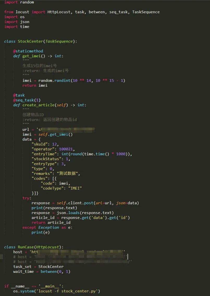Click the @task decorator above create_article
This screenshot has height=296, width=210.
(18, 95)
